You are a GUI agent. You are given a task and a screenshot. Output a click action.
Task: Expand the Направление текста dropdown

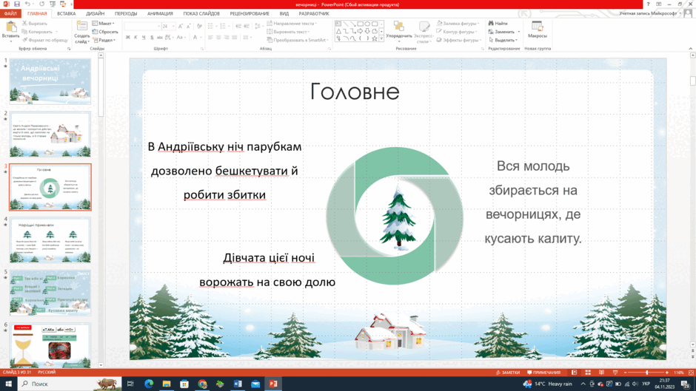[x=292, y=24]
